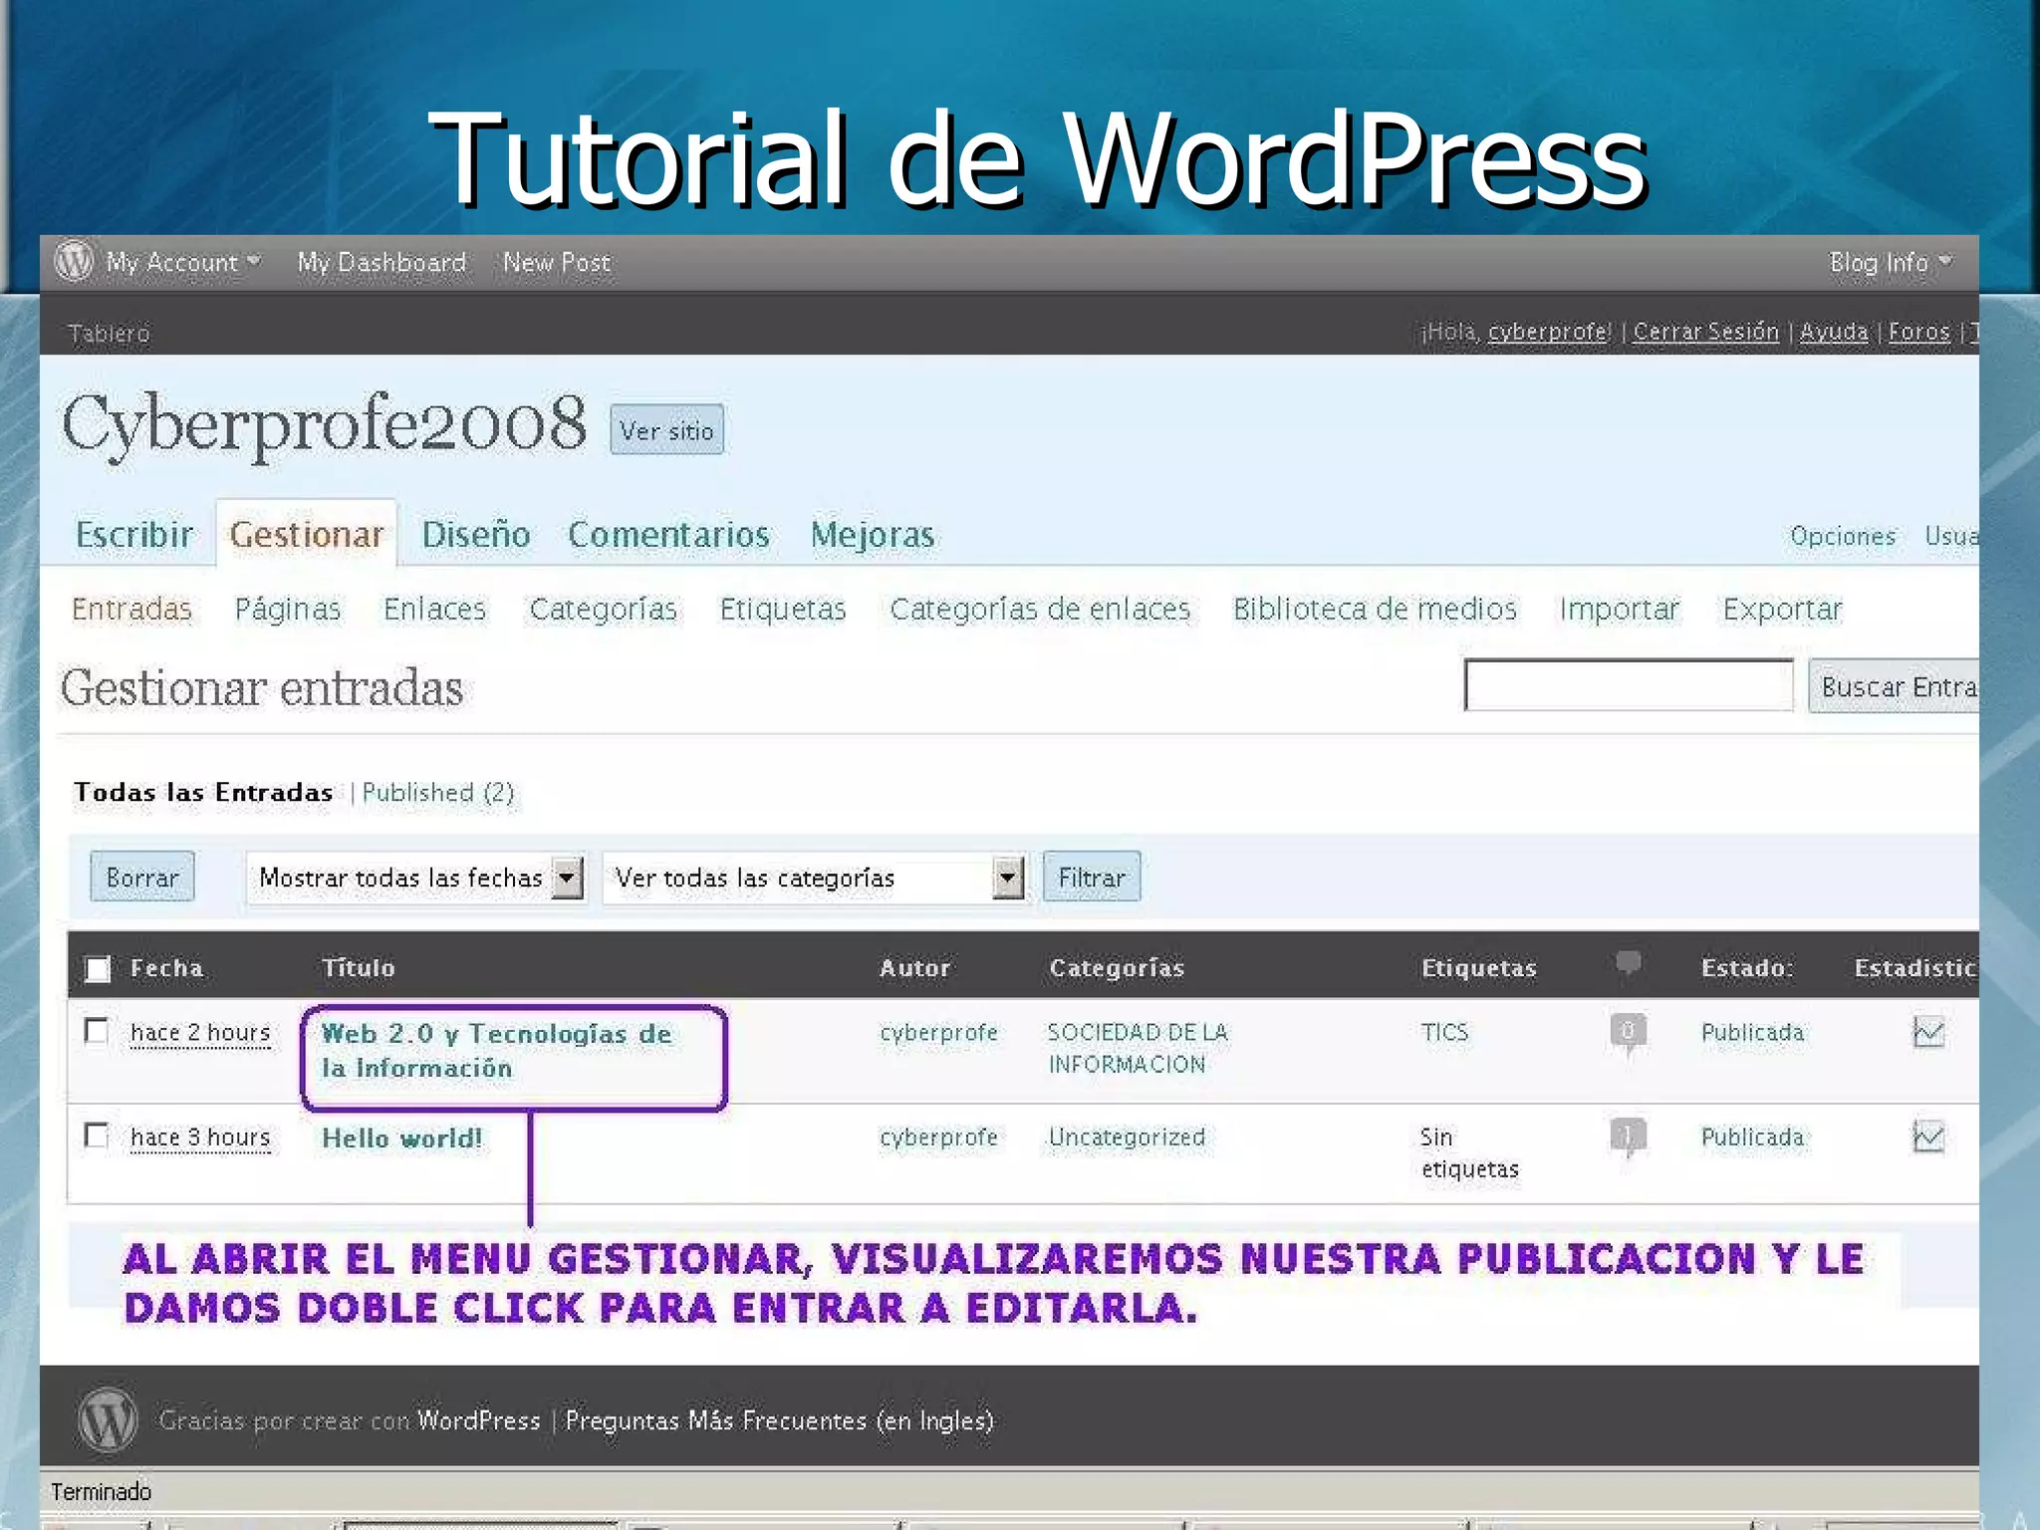2040x1530 pixels.
Task: Click the comments column header bubble icon
Action: click(1628, 963)
